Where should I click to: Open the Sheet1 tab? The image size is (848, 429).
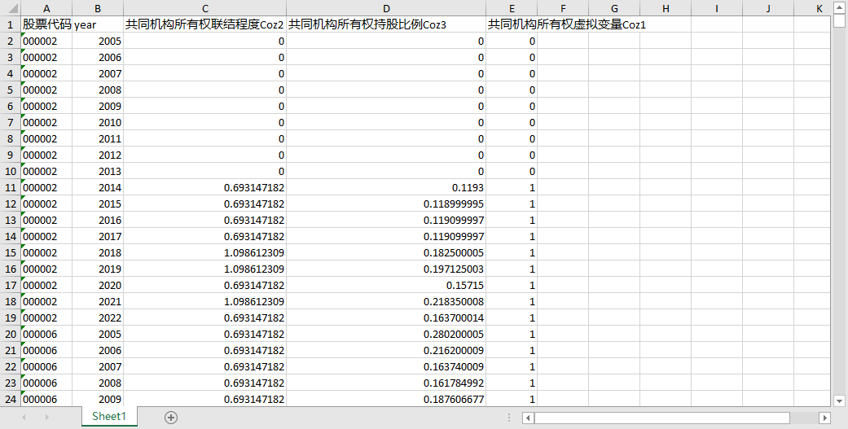coord(108,417)
